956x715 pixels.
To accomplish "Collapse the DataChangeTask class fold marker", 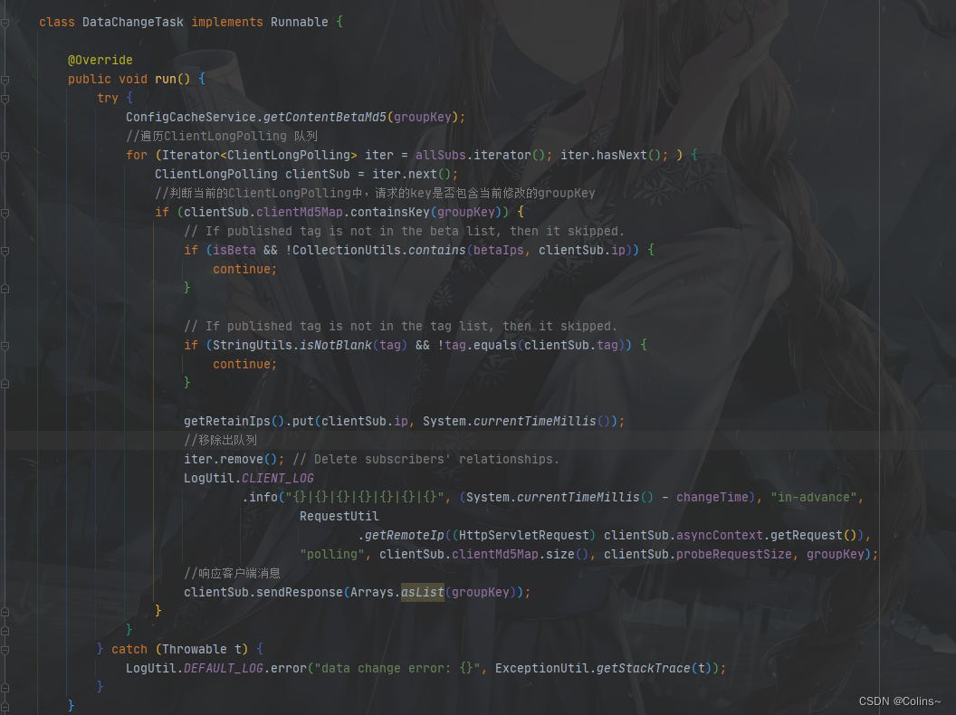I will (5, 23).
